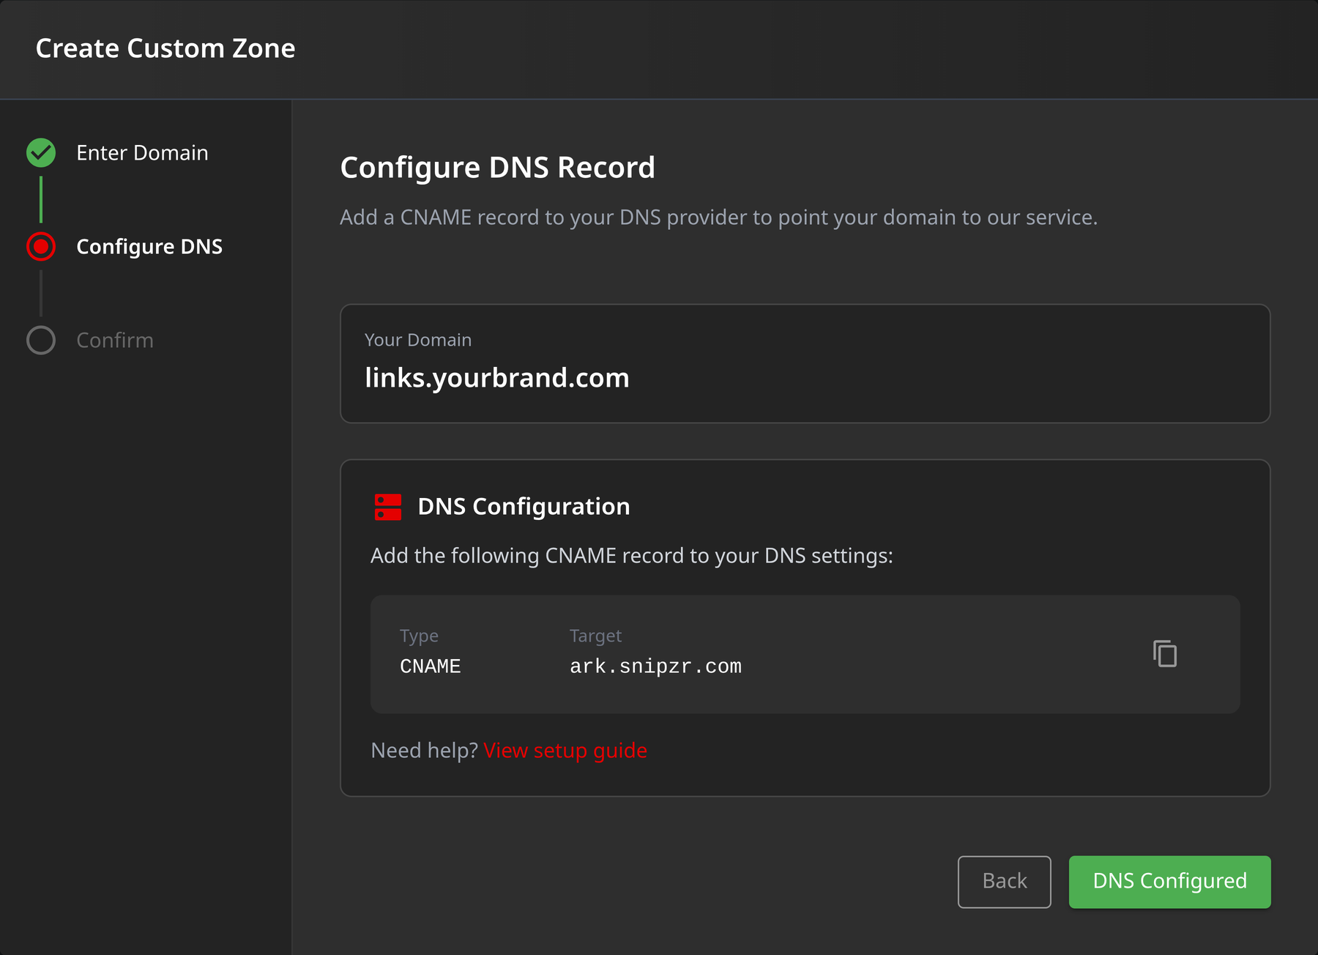Click the Target column label
This screenshot has height=955, width=1318.
tap(595, 636)
